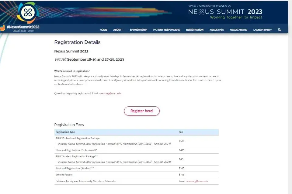Email nexusreg@umn.edu via the registration questions link
Image resolution: width=292 pixels, height=194 pixels.
109,93
